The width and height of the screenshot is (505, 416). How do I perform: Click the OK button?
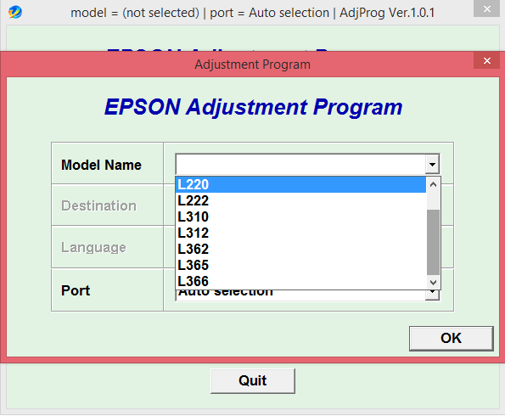(451, 339)
